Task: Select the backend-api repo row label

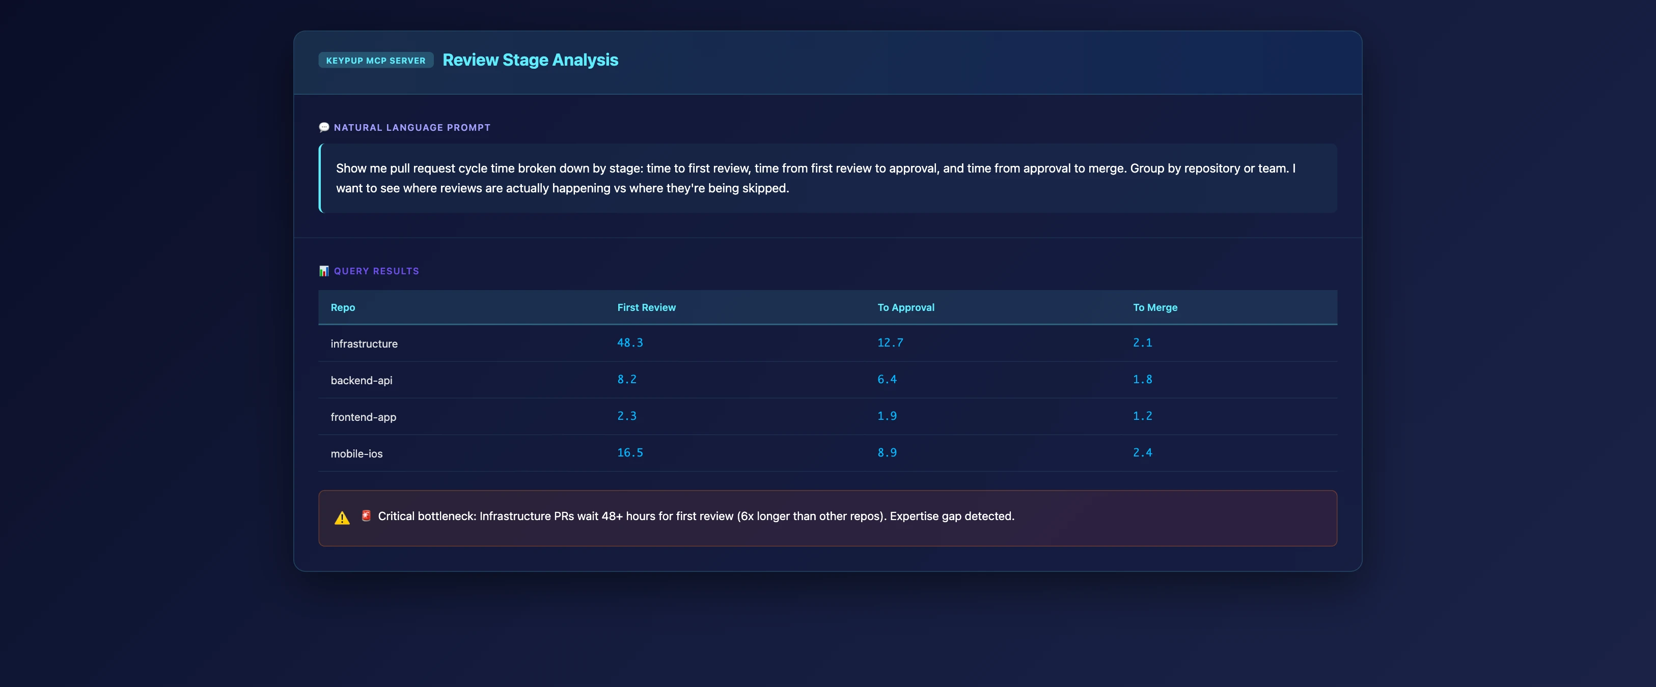Action: click(x=361, y=381)
